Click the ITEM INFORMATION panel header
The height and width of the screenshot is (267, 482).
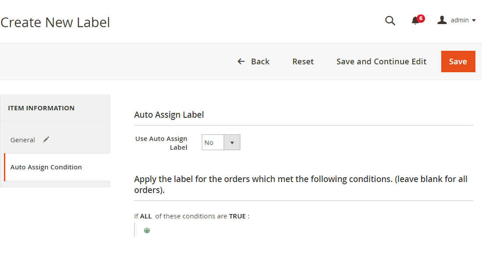[x=55, y=108]
